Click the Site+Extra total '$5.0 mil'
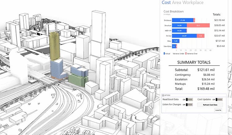Screen dimensions: 232x135 coord(221,46)
